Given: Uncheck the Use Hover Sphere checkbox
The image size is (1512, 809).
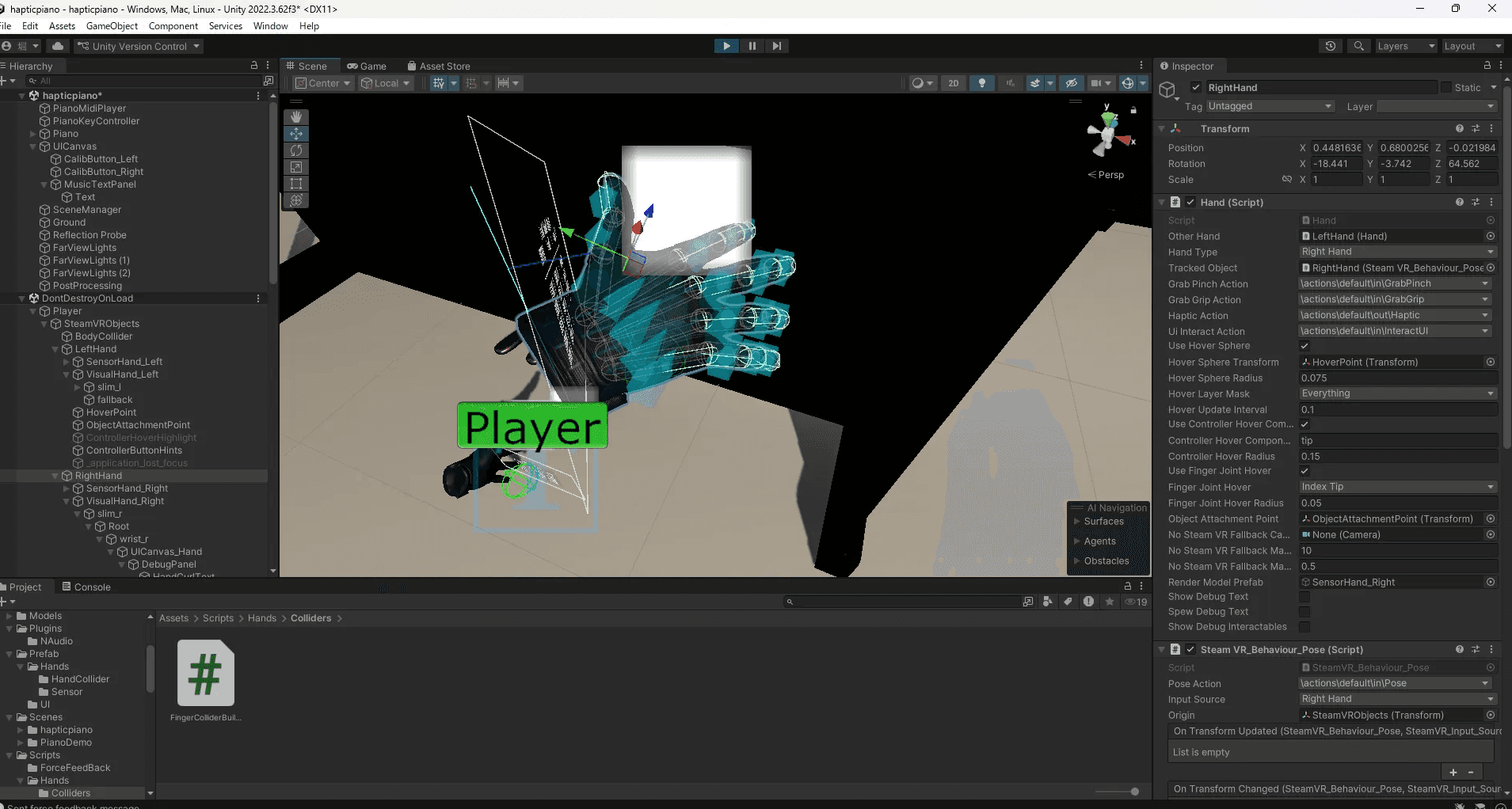Looking at the screenshot, I should [1304, 346].
